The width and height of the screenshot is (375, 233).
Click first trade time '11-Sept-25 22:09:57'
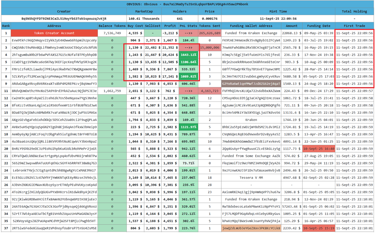click(x=354, y=91)
